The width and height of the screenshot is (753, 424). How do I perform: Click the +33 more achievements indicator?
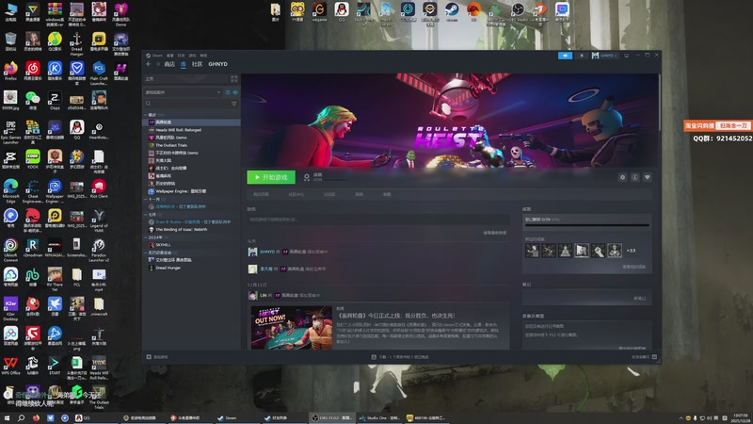pyautogui.click(x=631, y=251)
